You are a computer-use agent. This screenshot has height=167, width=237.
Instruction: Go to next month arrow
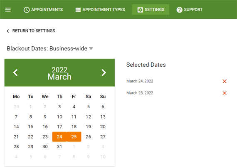pos(104,72)
